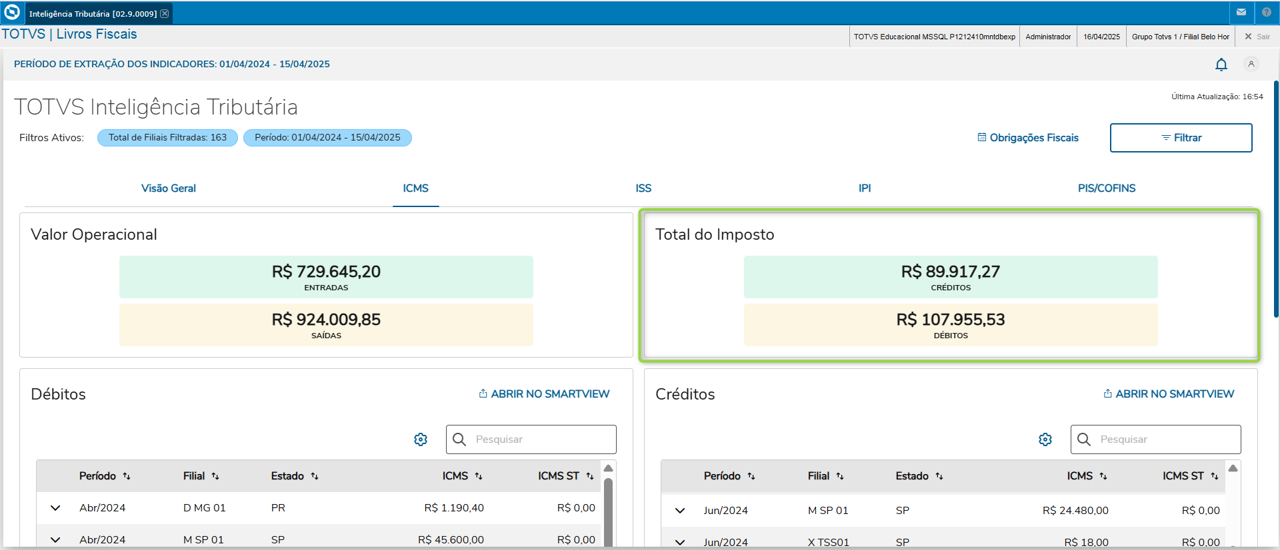Image resolution: width=1280 pixels, height=550 pixels.
Task: Open the Débitos table settings gear
Action: coord(421,439)
